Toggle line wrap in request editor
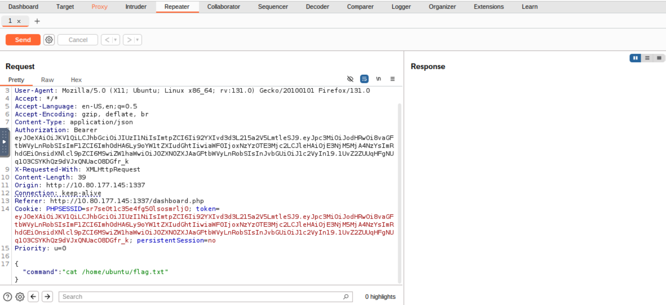This screenshot has height=305, width=666. pos(364,79)
